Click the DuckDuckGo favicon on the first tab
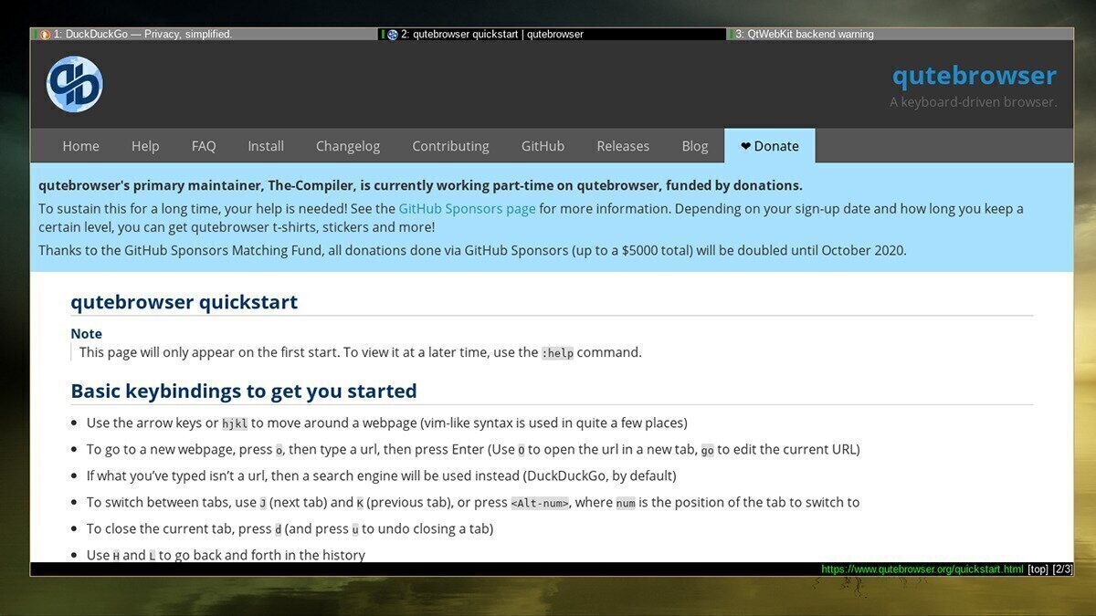Screen dimensions: 1096x616 [46, 34]
